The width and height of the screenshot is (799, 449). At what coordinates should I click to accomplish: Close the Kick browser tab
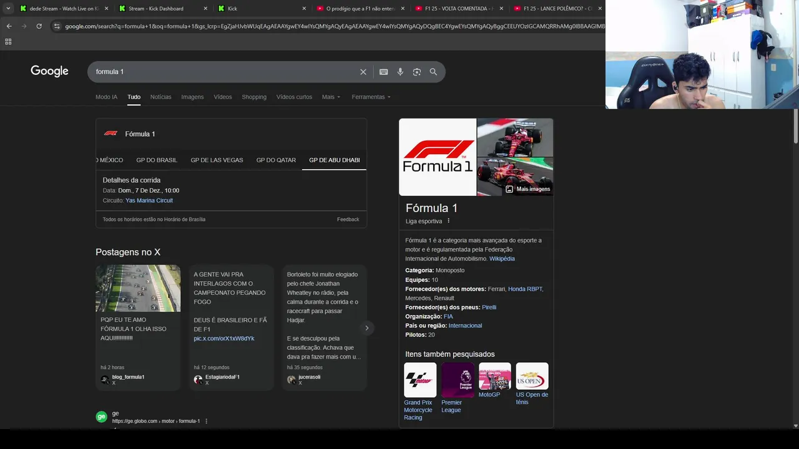coord(304,9)
